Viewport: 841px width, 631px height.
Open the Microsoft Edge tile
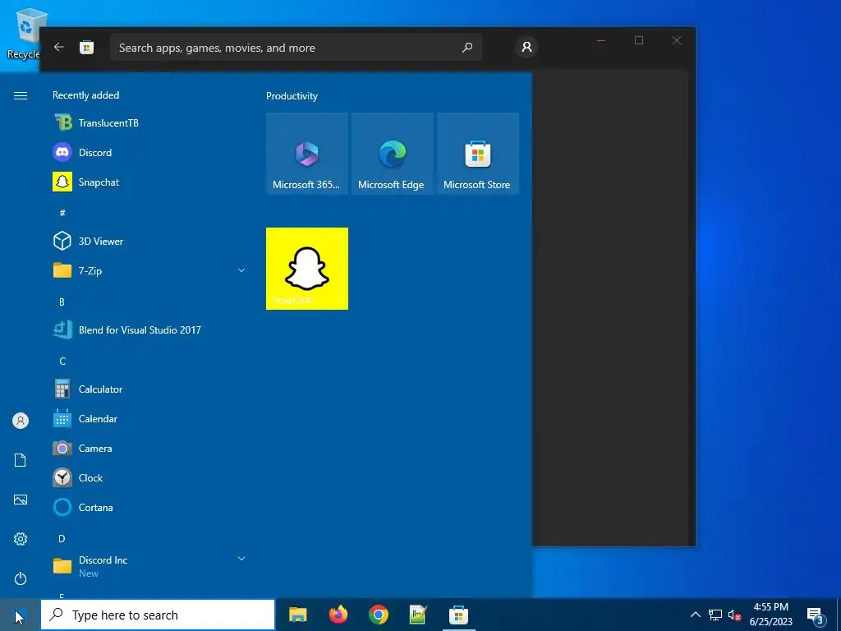click(x=392, y=154)
